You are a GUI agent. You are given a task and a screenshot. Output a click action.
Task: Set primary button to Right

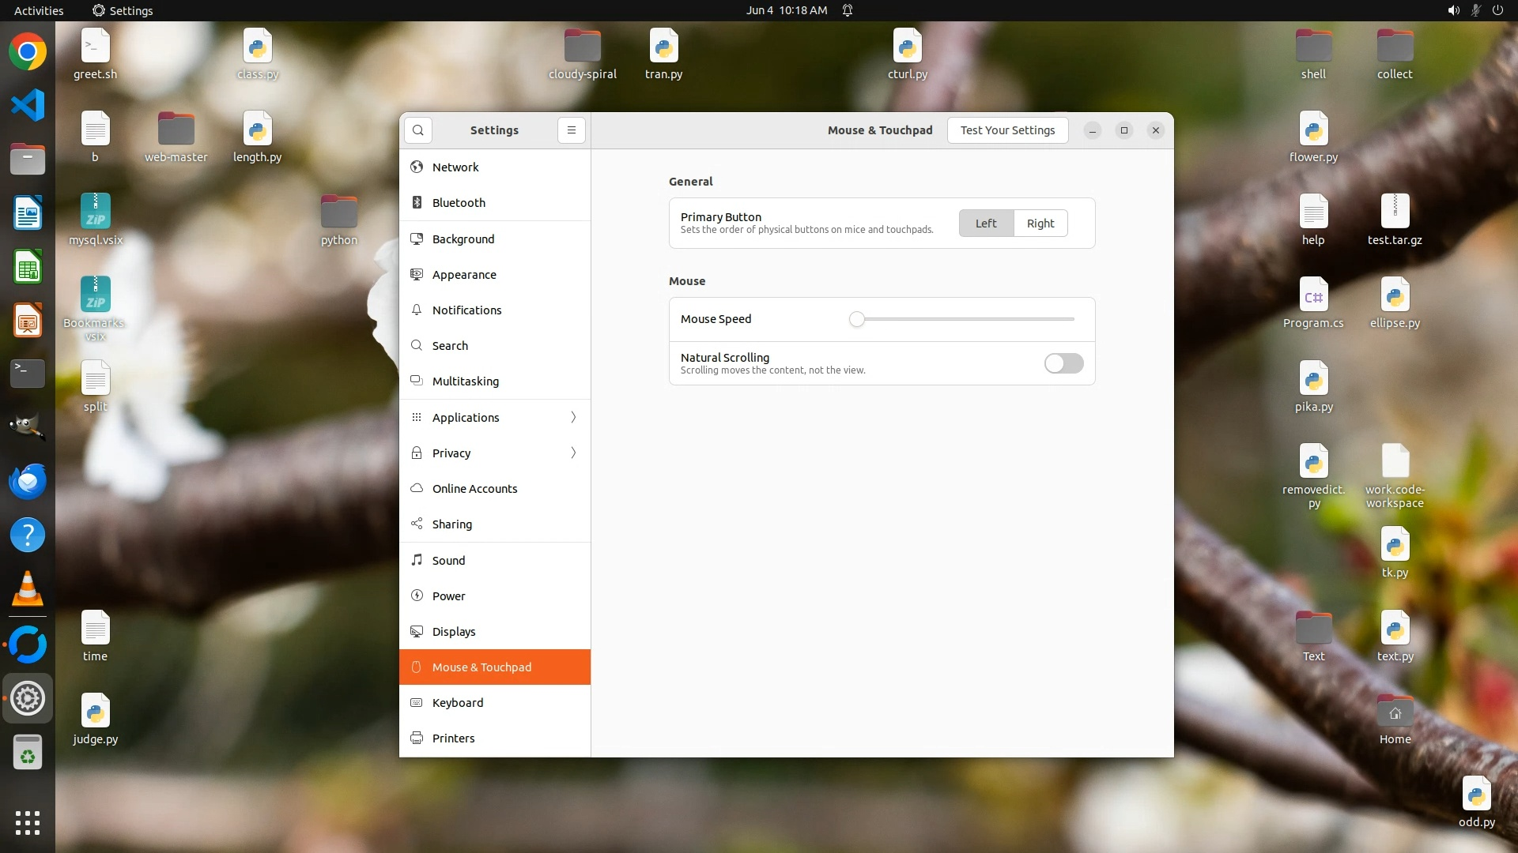click(x=1040, y=224)
